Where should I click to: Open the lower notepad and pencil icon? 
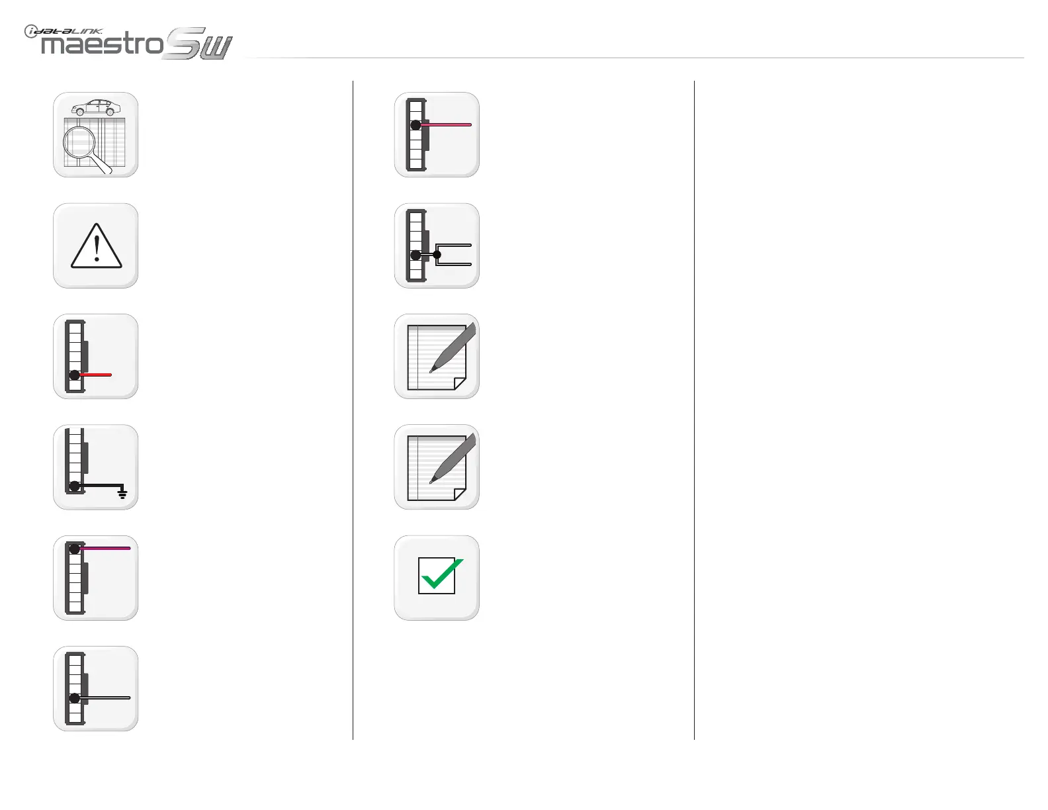point(437,467)
